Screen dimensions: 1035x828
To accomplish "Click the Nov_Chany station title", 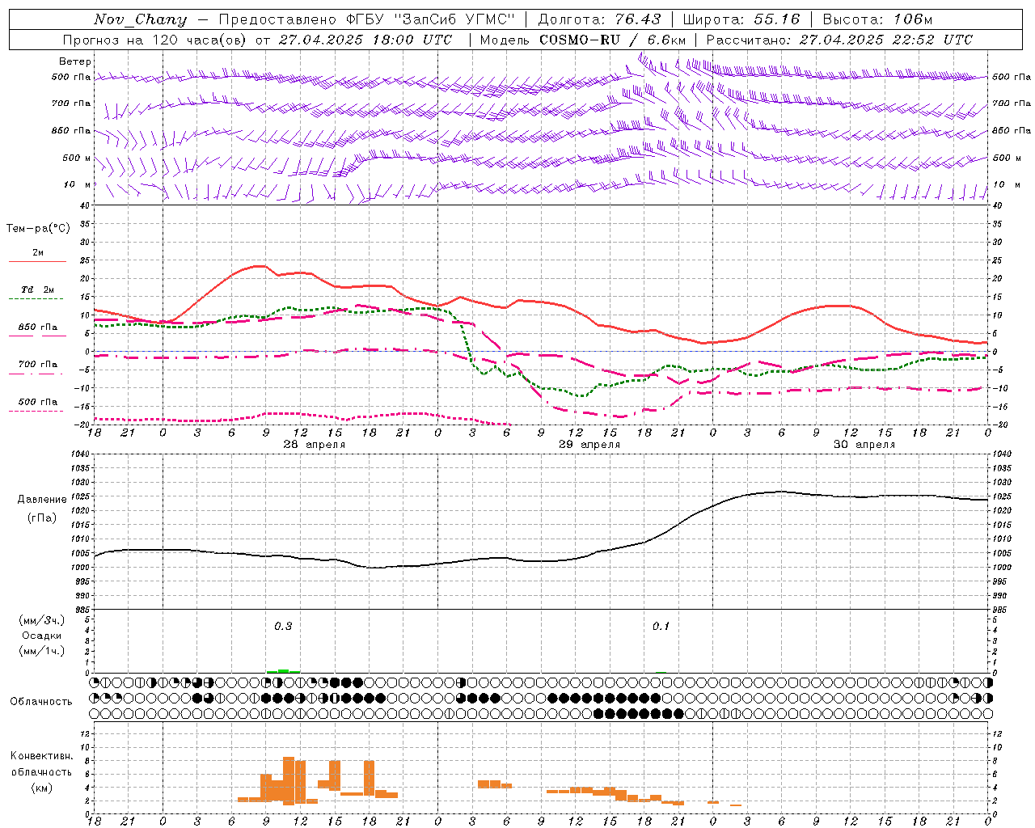I will (x=140, y=19).
